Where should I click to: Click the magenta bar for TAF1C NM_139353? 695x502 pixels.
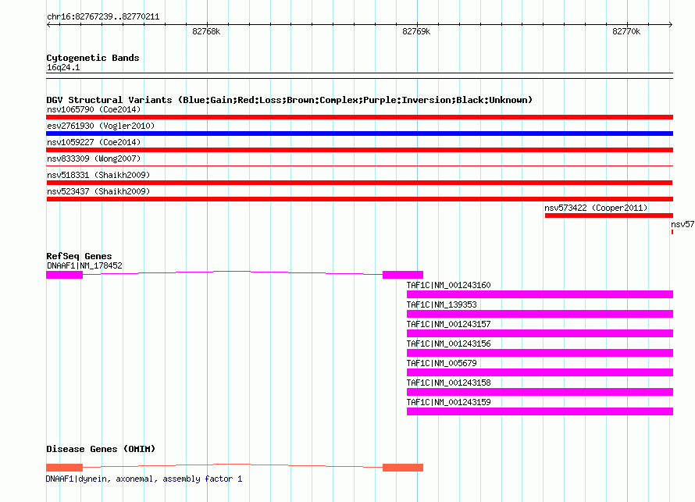click(x=540, y=314)
